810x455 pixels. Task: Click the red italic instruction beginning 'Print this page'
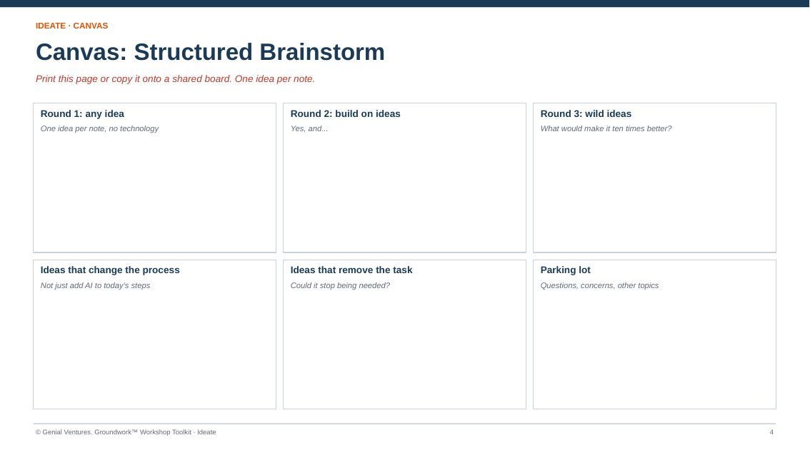175,79
